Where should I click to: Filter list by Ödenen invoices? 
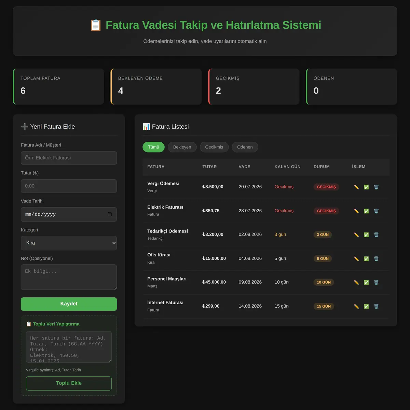coord(245,147)
